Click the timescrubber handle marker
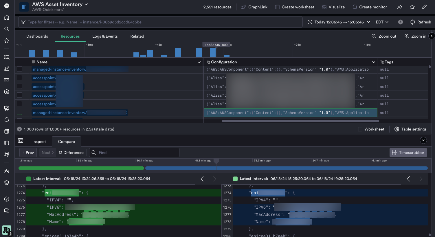Screen dimensions: 435x237 coord(216,161)
